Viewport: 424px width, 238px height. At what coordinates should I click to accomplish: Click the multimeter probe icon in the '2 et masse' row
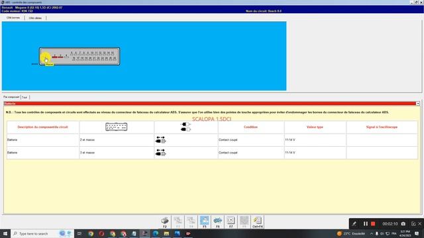click(160, 139)
